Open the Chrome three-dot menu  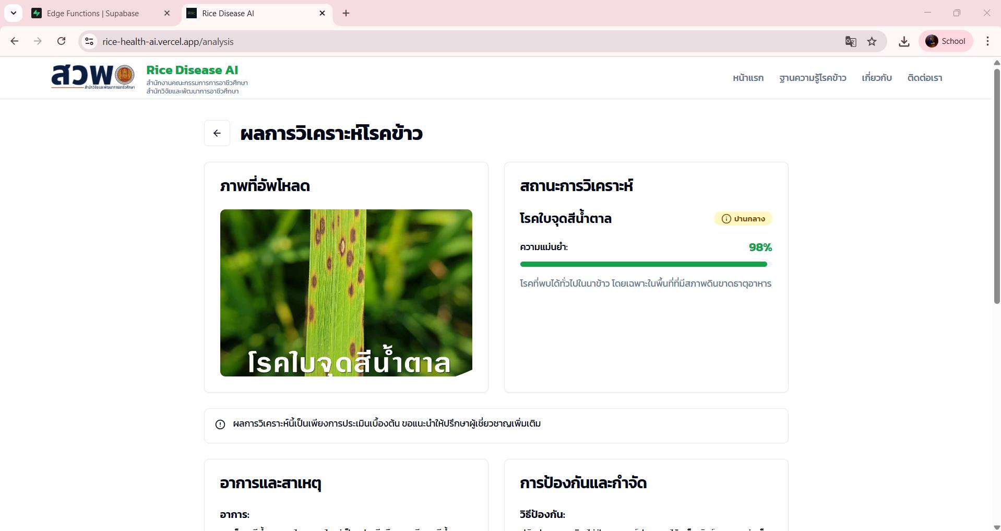987,41
